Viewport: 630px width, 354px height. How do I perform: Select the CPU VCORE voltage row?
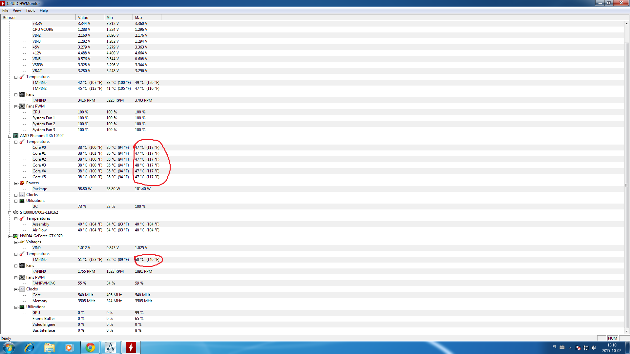tap(312, 29)
